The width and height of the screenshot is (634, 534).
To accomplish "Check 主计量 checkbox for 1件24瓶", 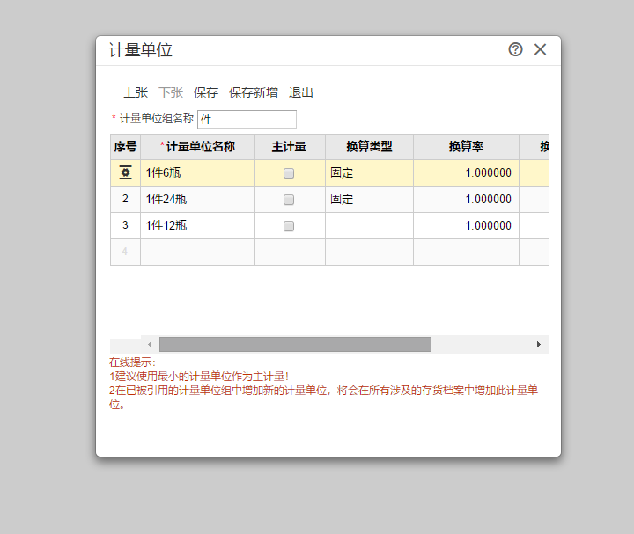I will tap(289, 200).
